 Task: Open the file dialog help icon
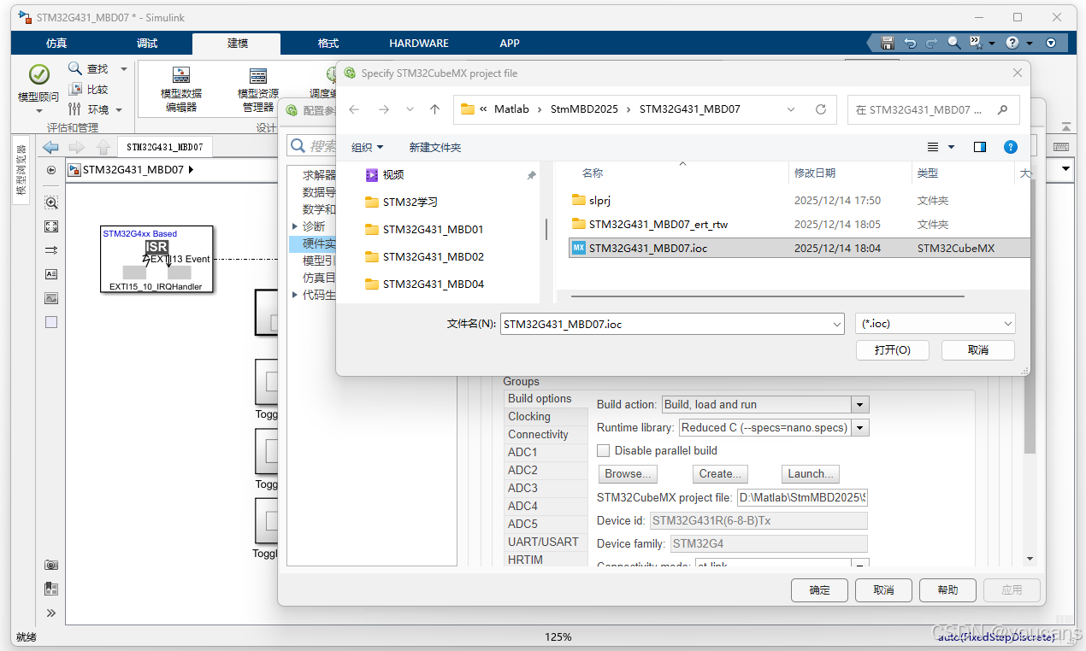click(1011, 147)
